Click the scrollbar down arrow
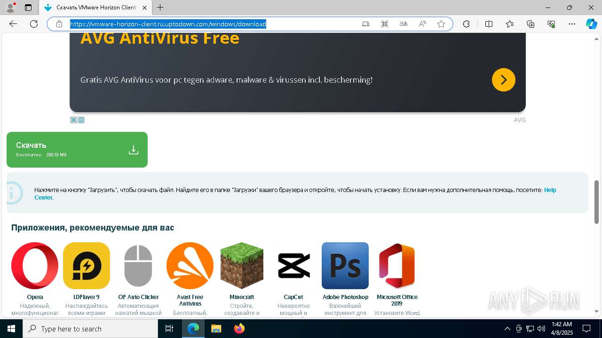The height and width of the screenshot is (338, 602). [597, 311]
